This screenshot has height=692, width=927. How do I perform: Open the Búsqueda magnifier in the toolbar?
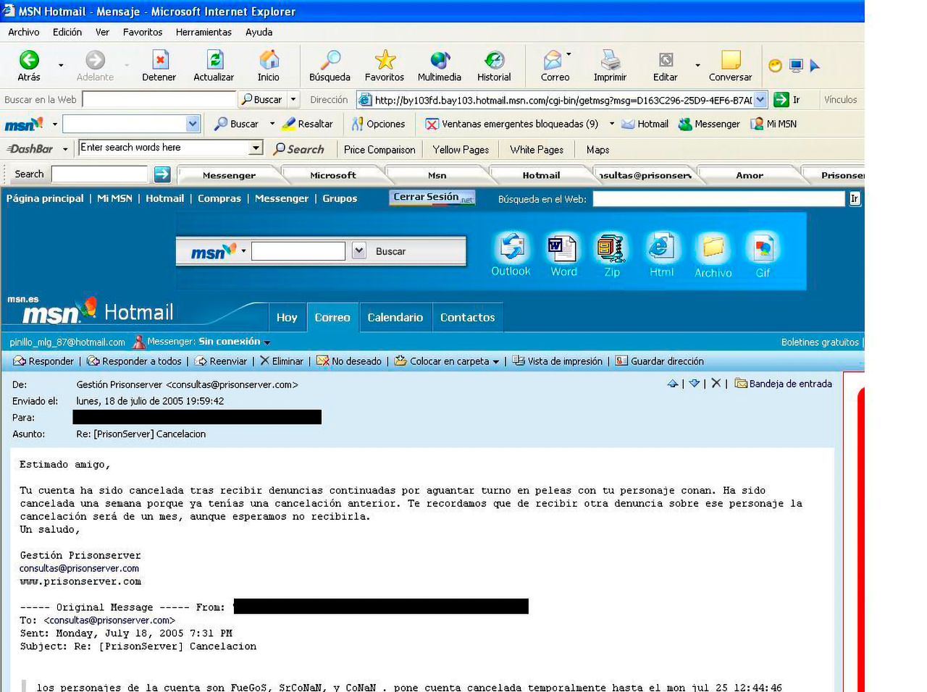[330, 66]
